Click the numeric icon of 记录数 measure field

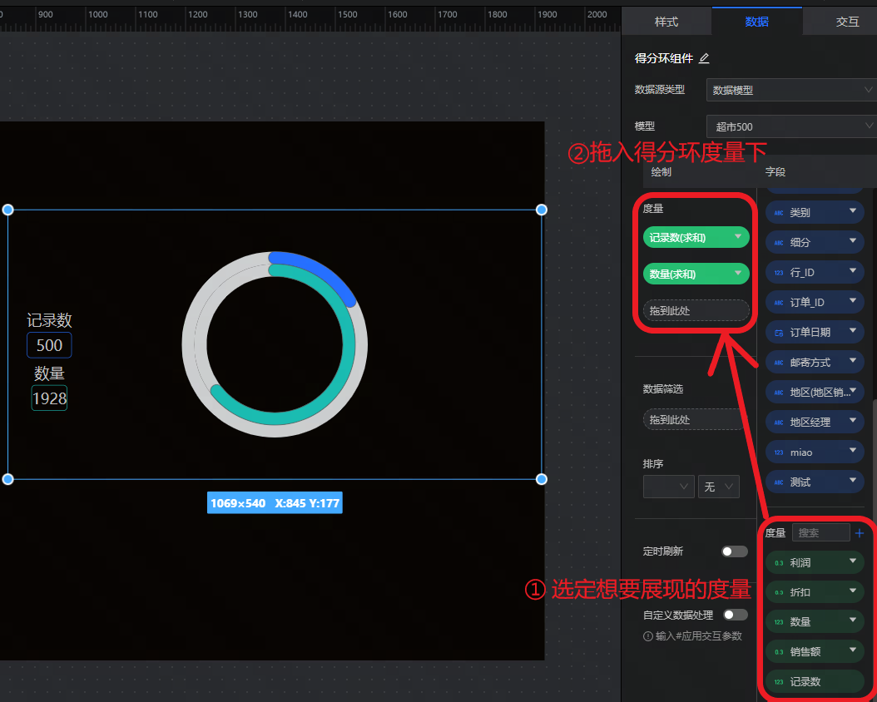pyautogui.click(x=779, y=682)
